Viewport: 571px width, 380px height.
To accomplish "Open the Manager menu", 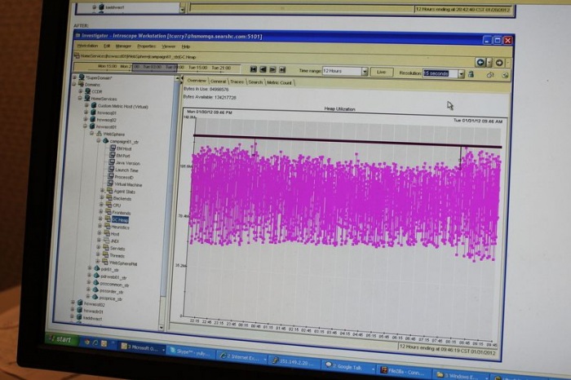I will (122, 46).
